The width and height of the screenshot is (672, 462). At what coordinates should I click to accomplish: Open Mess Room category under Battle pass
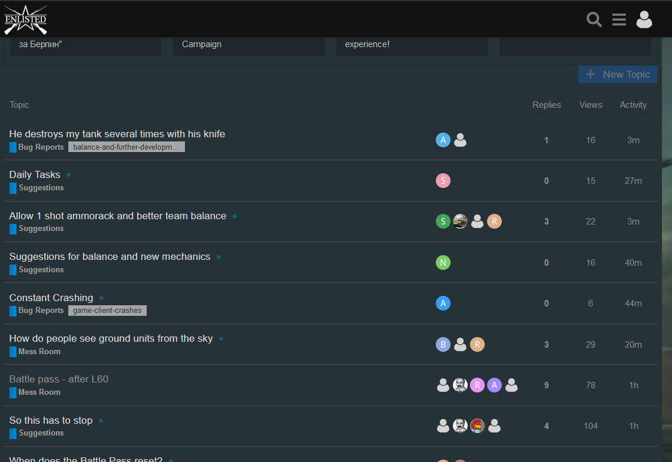[39, 392]
